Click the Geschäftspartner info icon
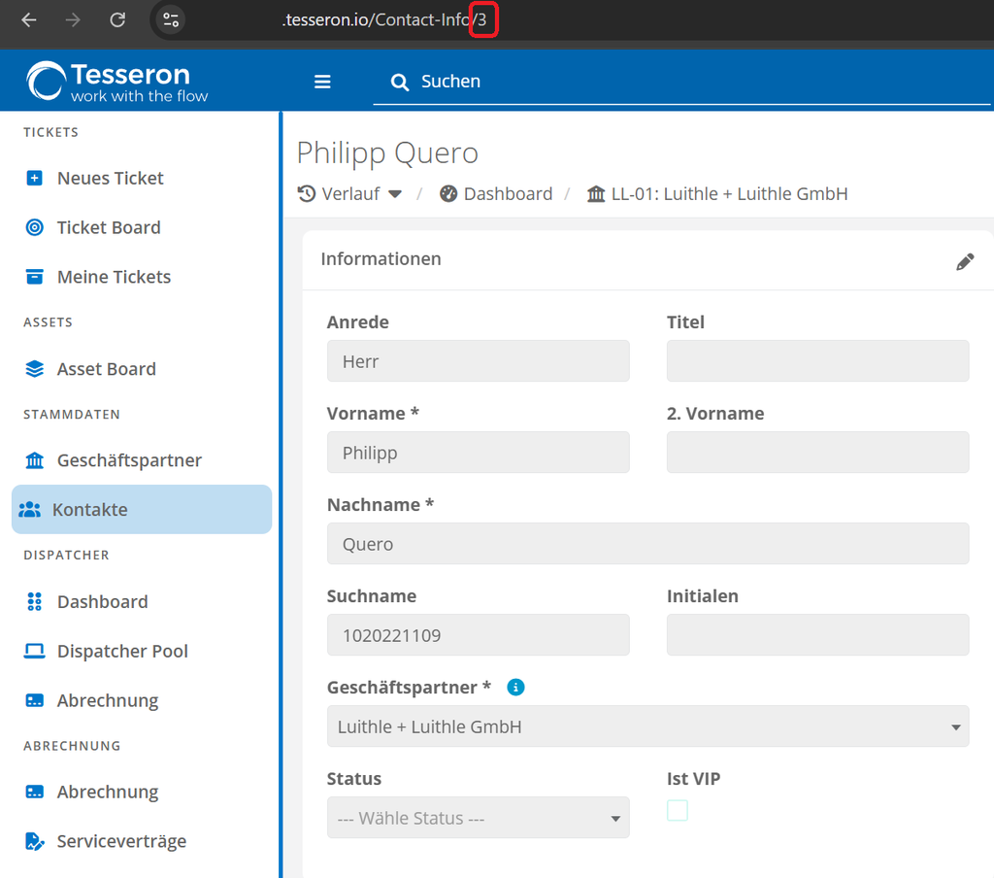The image size is (994, 878). [x=515, y=687]
